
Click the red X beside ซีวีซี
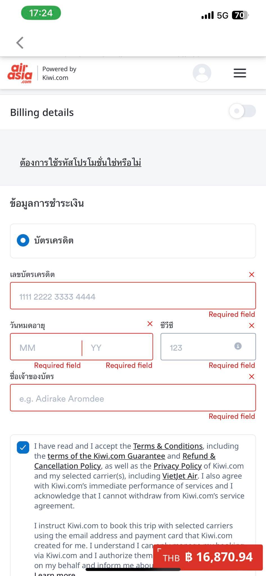[252, 326]
